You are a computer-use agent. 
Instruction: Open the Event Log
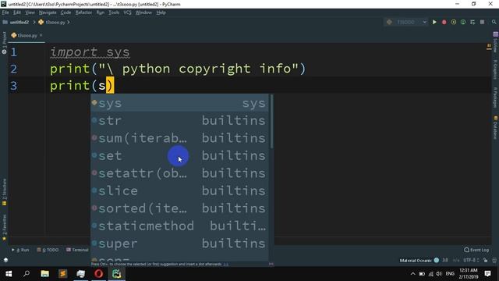click(476, 250)
